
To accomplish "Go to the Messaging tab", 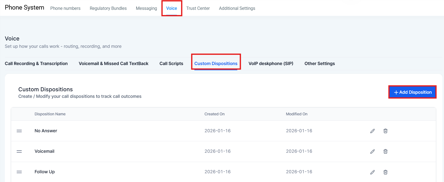I will [x=146, y=8].
